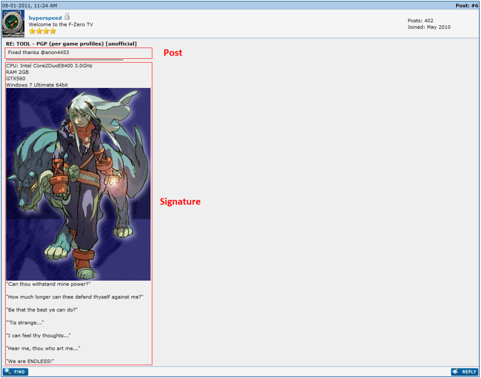Click the 'Can thou withstand mine power?' quote

[x=48, y=284]
